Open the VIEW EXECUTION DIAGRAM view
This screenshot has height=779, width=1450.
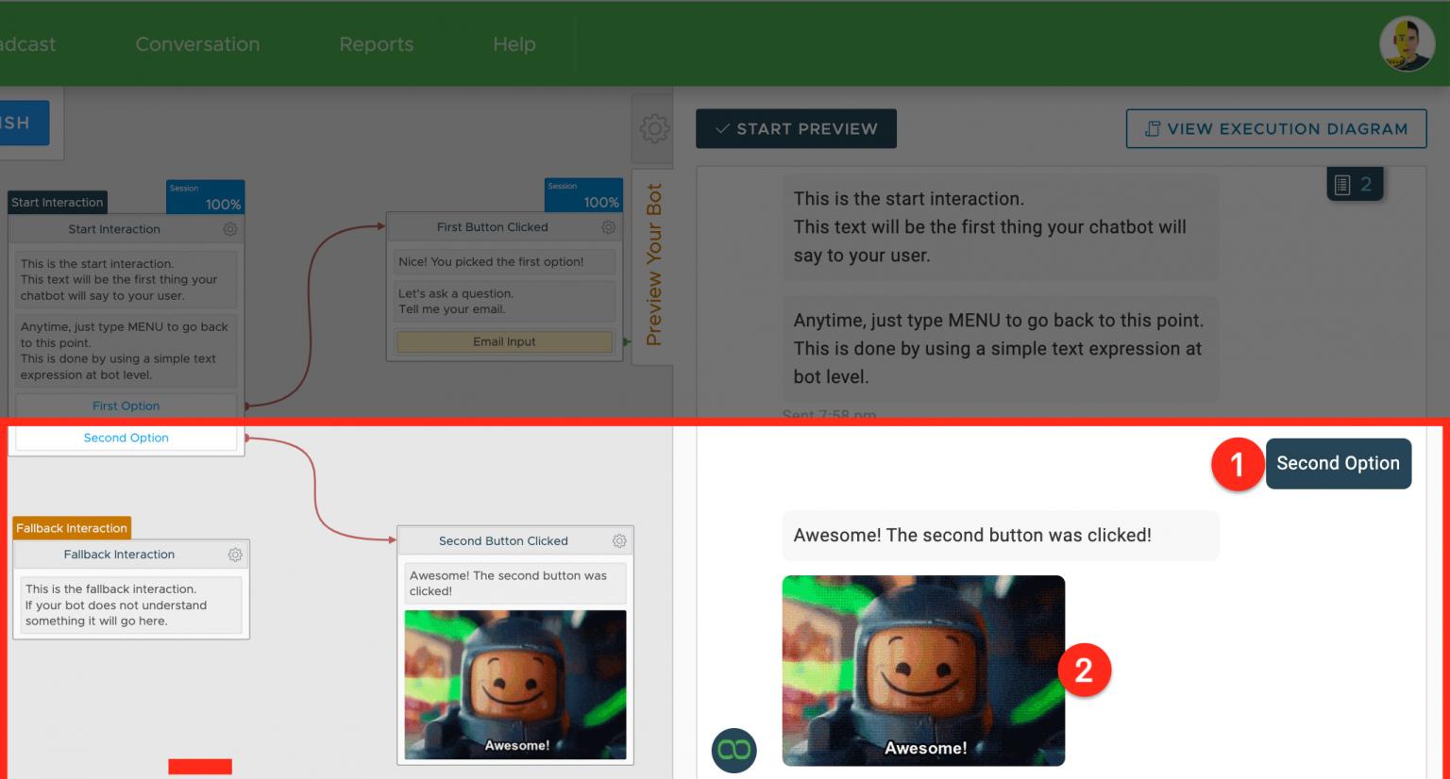[x=1275, y=128]
